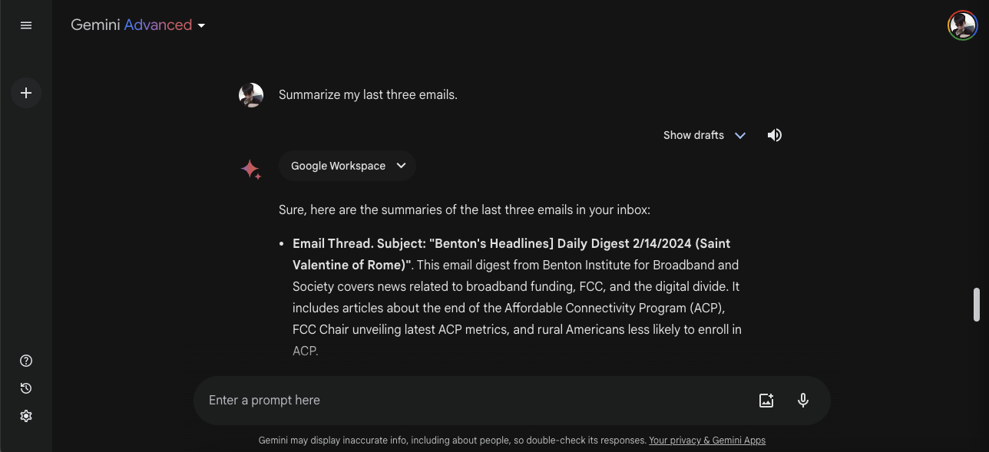Viewport: 989px width, 452px height.
Task: Expand Show drafts chevron
Action: (740, 135)
